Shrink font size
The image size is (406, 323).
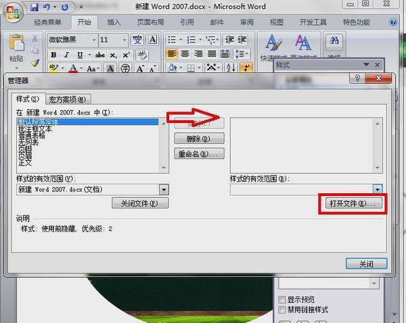tap(153, 68)
